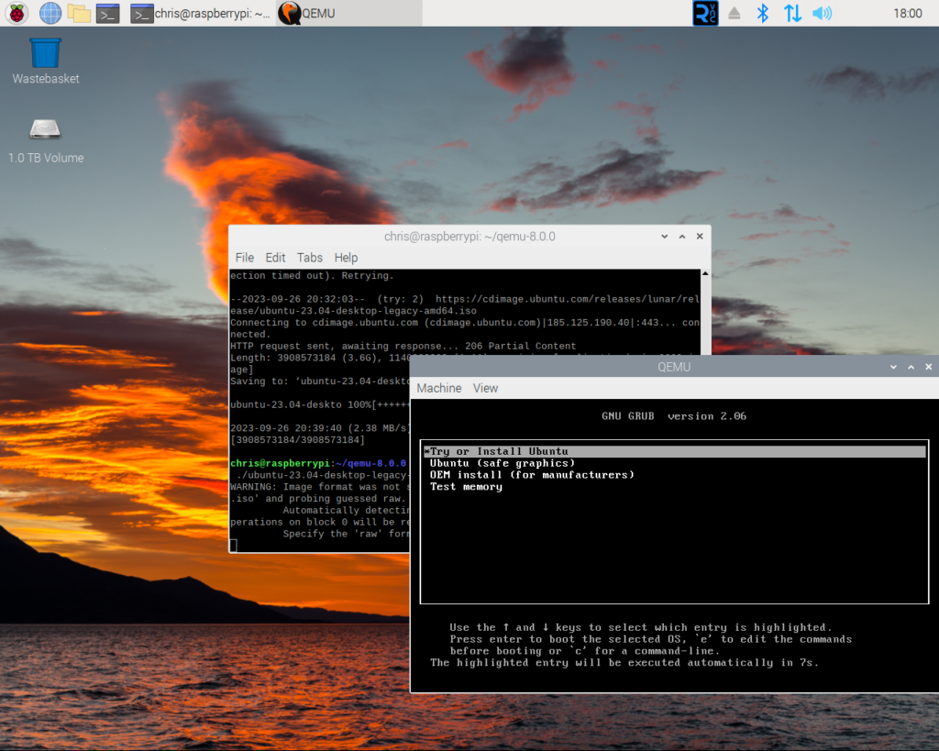
Task: Click the 'GNU GRUB version 2.06' heading
Action: [674, 416]
